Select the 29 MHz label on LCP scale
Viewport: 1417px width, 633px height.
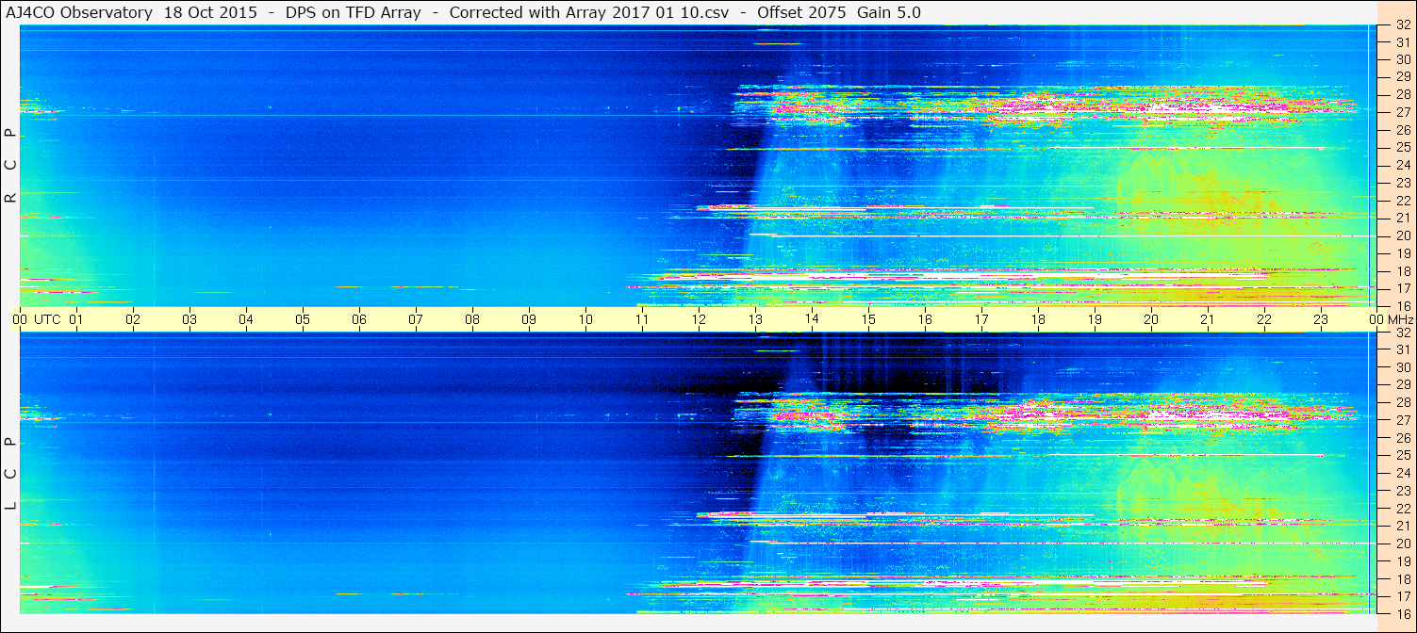coord(1402,385)
